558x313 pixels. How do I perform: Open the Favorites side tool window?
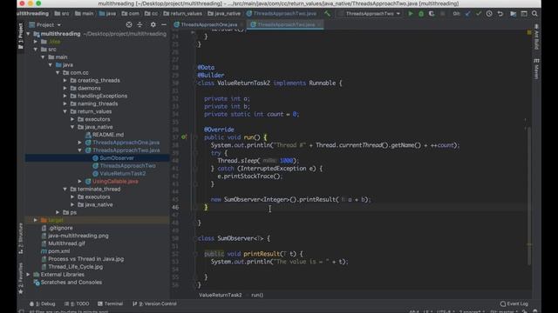(21, 278)
